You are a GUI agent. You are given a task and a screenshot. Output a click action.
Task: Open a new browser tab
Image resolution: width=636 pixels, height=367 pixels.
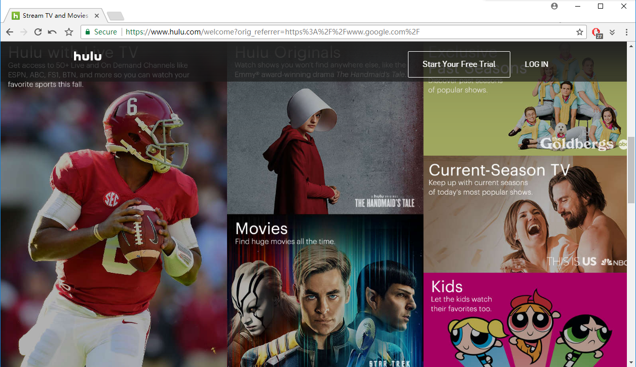tap(116, 16)
